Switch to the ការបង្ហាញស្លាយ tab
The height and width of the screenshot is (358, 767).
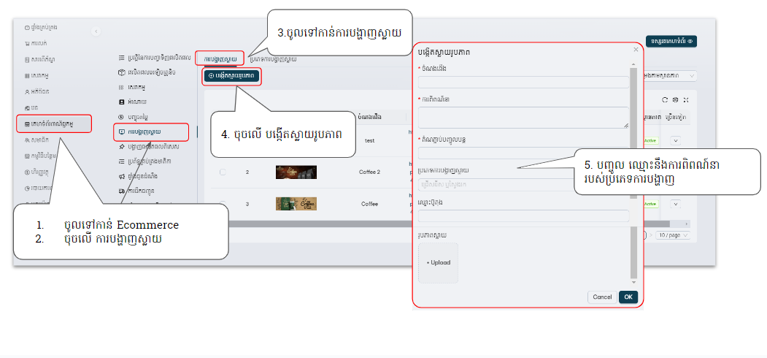pyautogui.click(x=220, y=58)
